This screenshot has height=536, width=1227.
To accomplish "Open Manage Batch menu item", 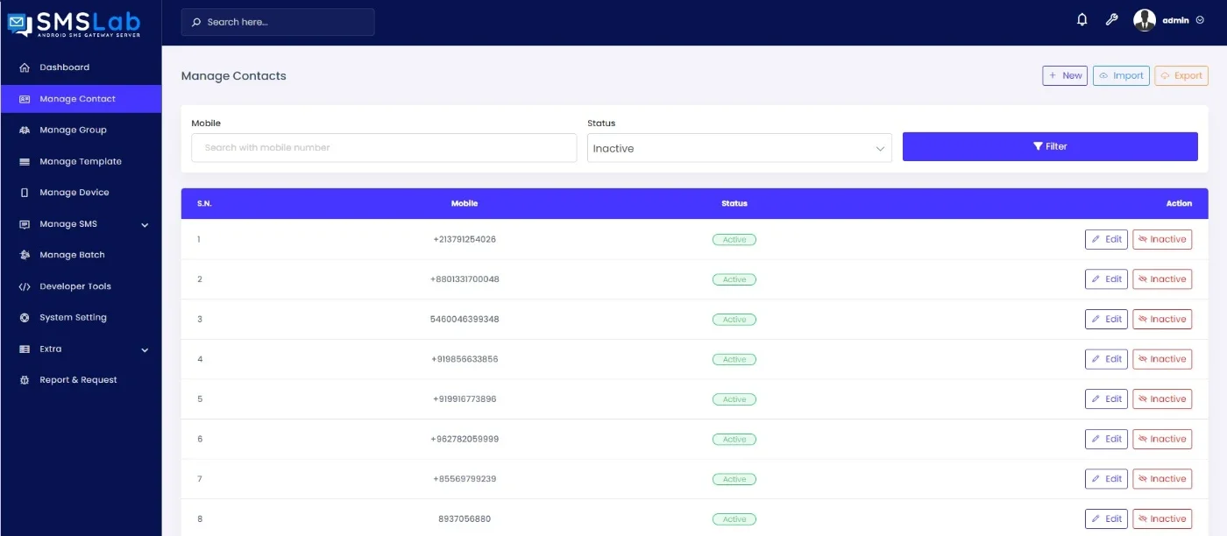I will click(x=72, y=255).
